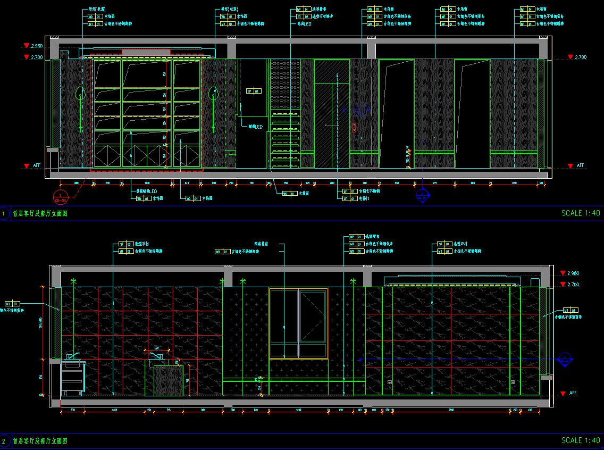Click the 暗藏LED label near the staircase

click(x=256, y=127)
